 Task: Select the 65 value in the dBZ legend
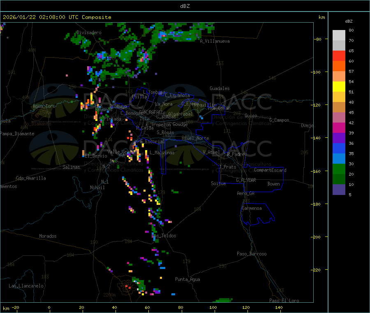click(351, 51)
